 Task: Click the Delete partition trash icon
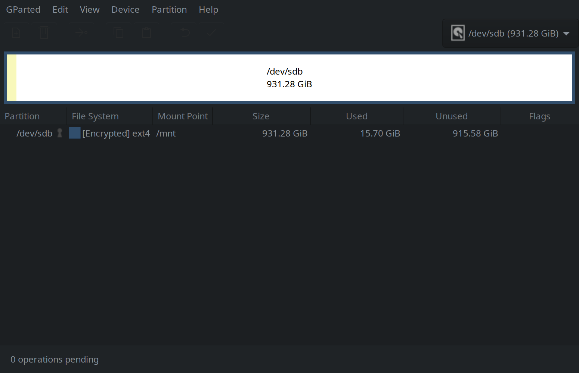tap(44, 33)
